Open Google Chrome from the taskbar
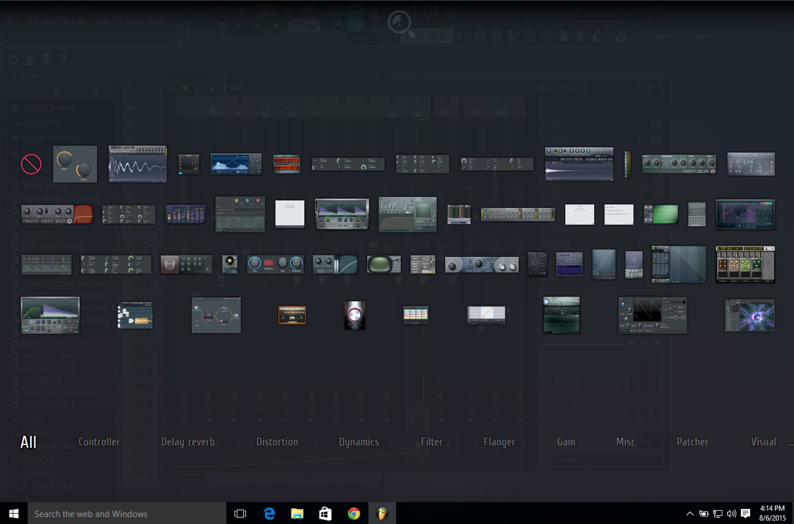 (x=354, y=513)
